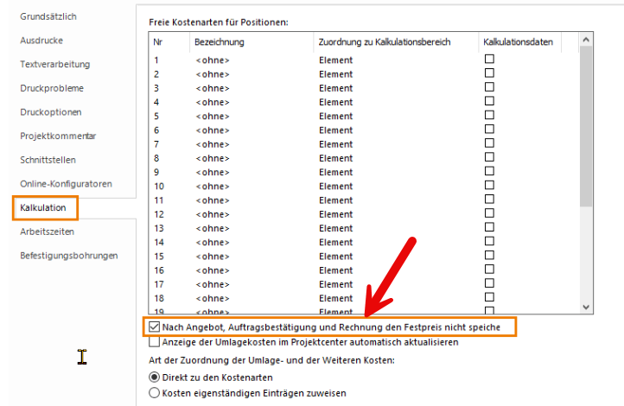This screenshot has width=624, height=406.
Task: Tick Kalkulationsdaten checkbox in row 10
Action: [489, 185]
